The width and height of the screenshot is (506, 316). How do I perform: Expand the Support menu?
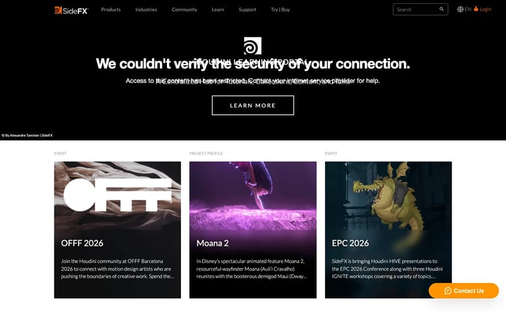tap(247, 9)
